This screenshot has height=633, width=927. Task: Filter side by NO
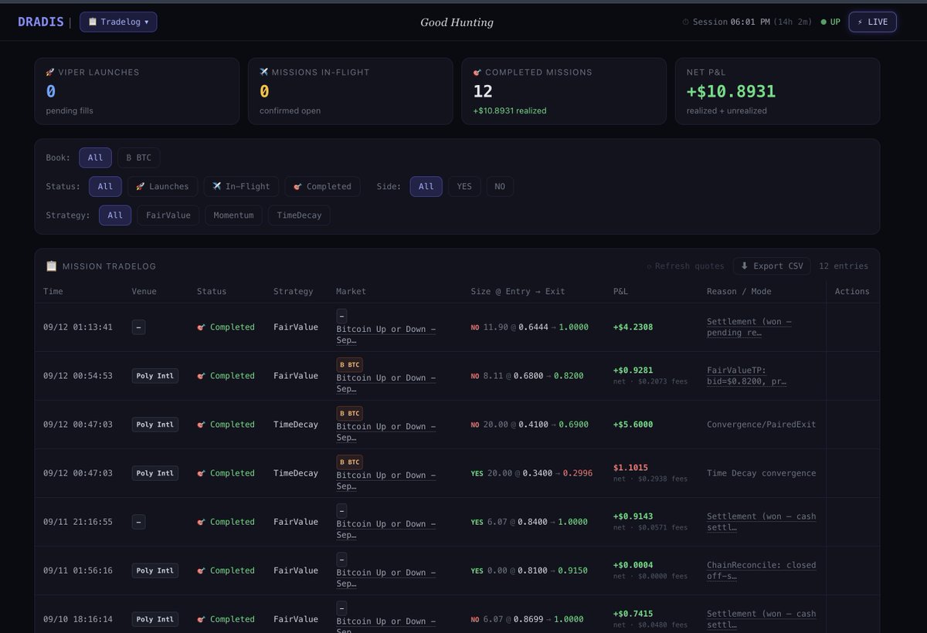[500, 186]
